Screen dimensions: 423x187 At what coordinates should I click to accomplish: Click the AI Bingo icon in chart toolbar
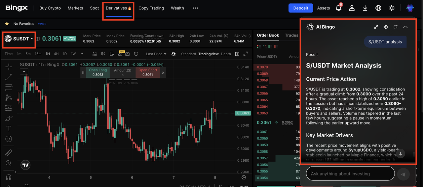tap(173, 54)
